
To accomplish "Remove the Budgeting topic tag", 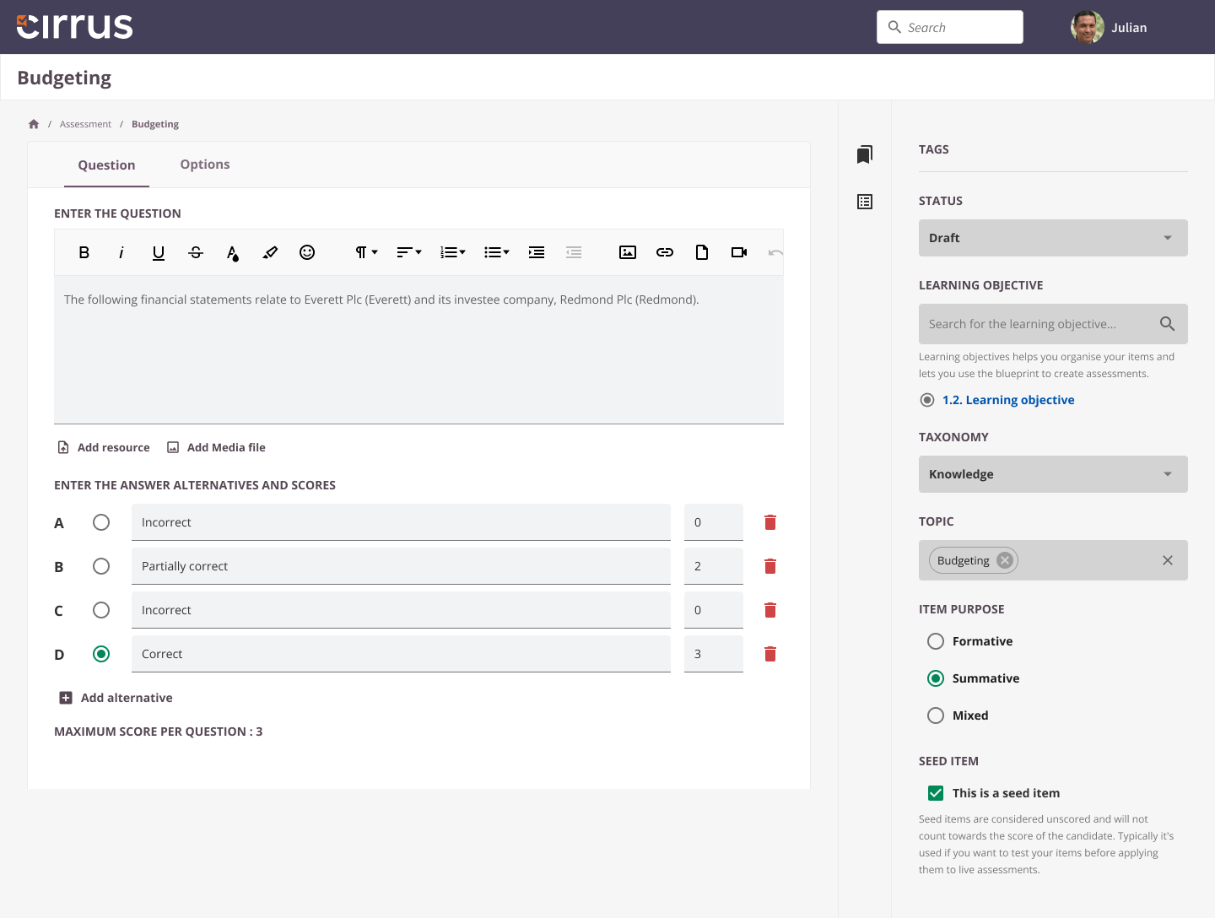I will coord(1004,559).
